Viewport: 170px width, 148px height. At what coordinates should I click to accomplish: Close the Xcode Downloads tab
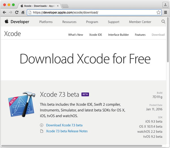click(58, 6)
